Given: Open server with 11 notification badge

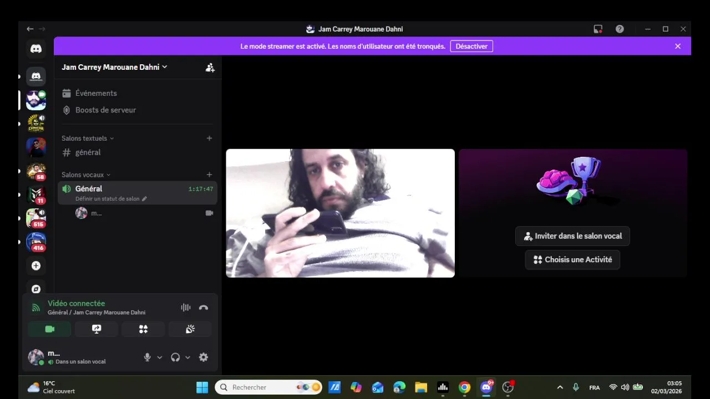Looking at the screenshot, I should pos(36,195).
